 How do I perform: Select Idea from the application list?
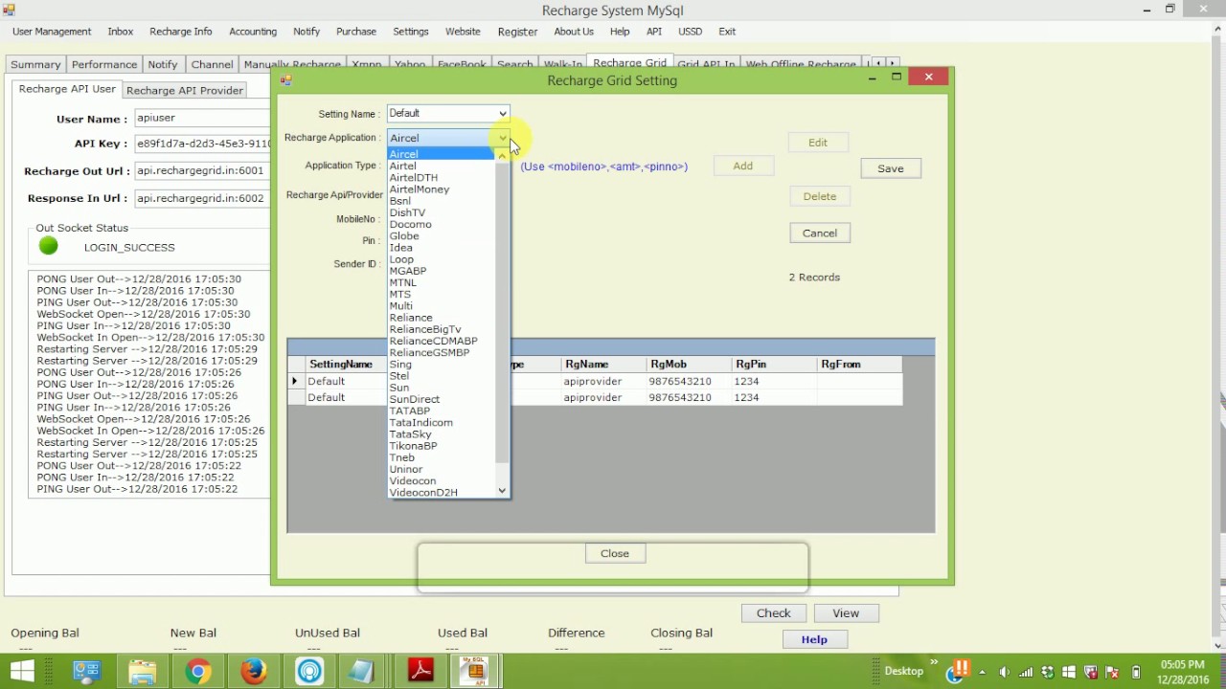(x=401, y=247)
